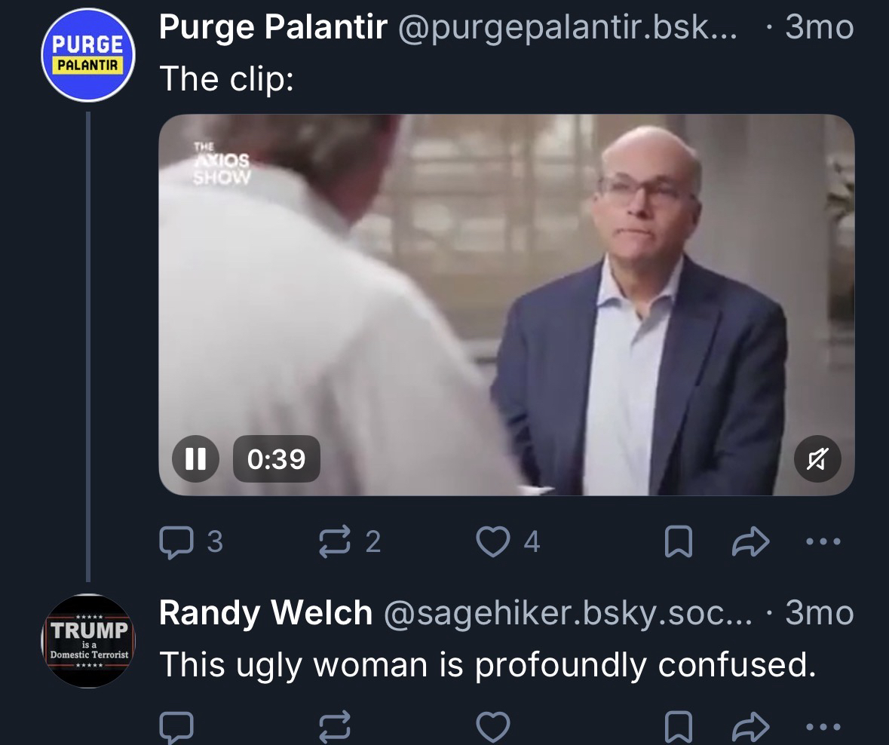Open more options for Purge Palantir post

pyautogui.click(x=822, y=541)
